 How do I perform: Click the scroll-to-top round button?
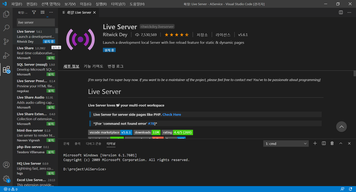click(342, 127)
